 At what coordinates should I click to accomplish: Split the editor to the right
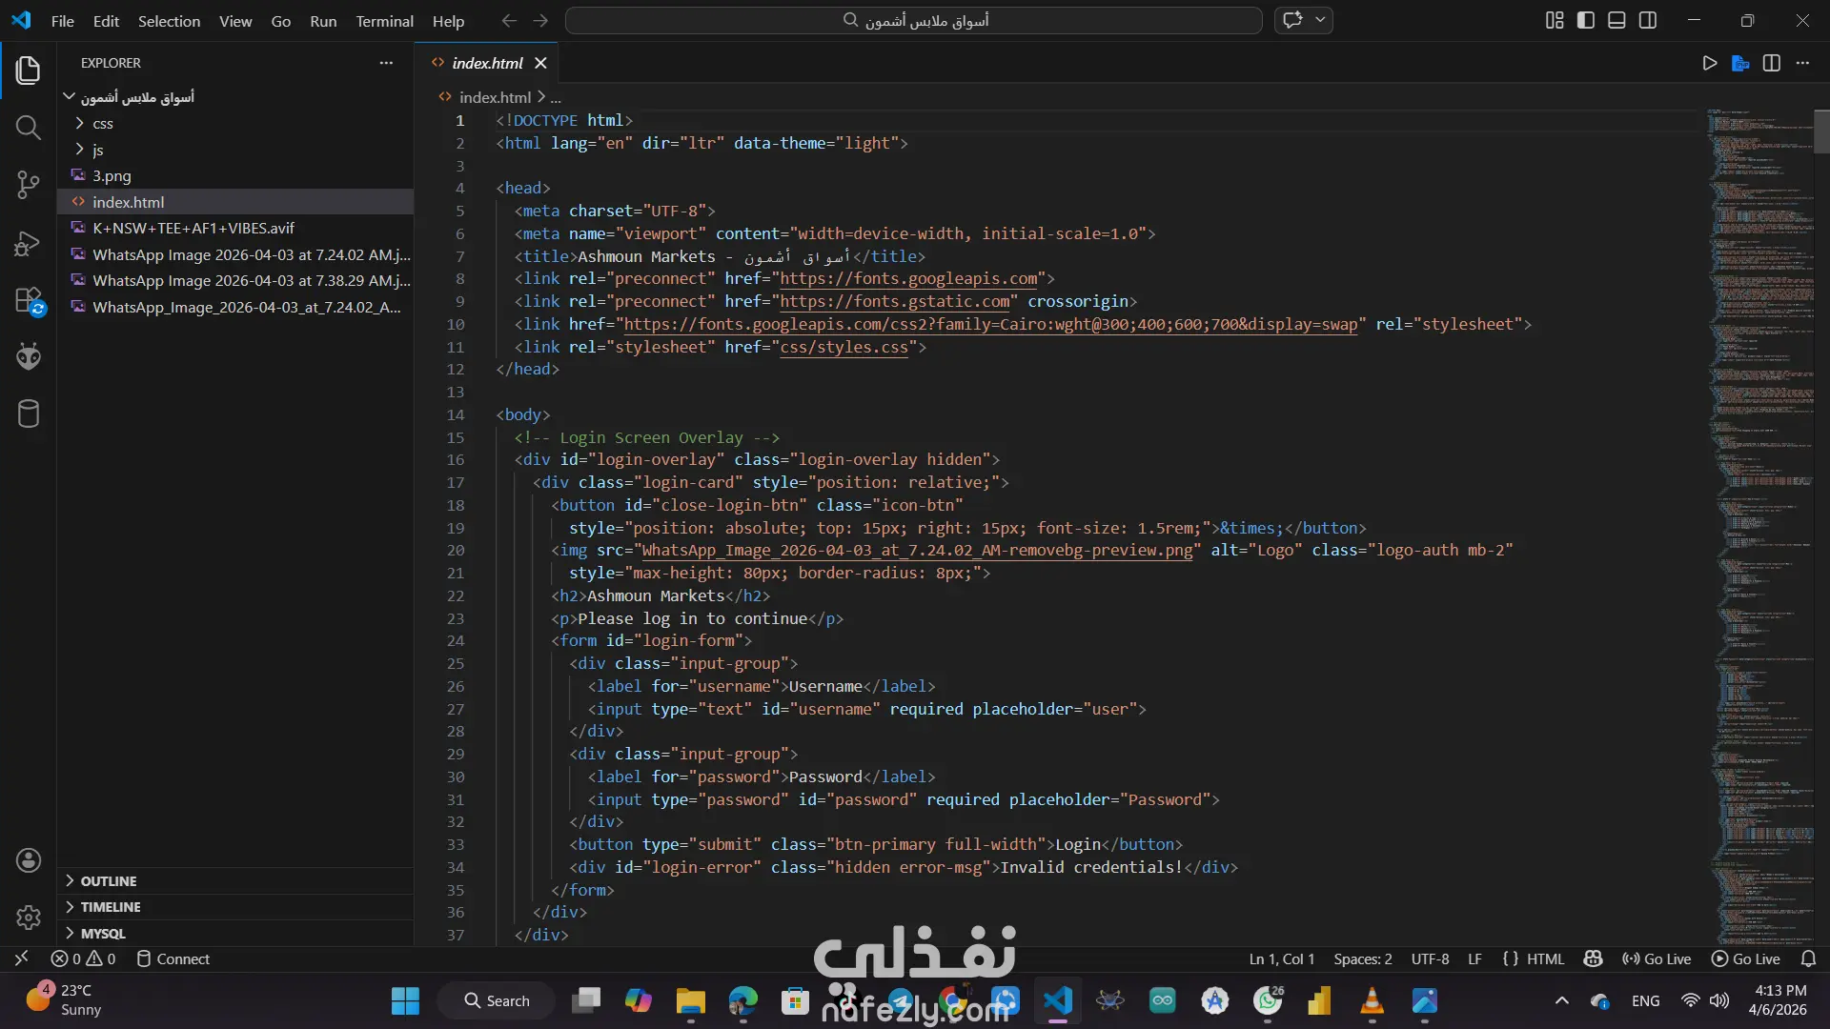(x=1772, y=63)
